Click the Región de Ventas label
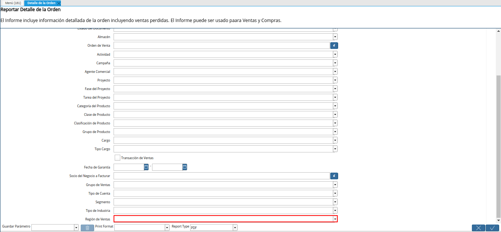Screen dimensions: 501x232 tap(98, 219)
